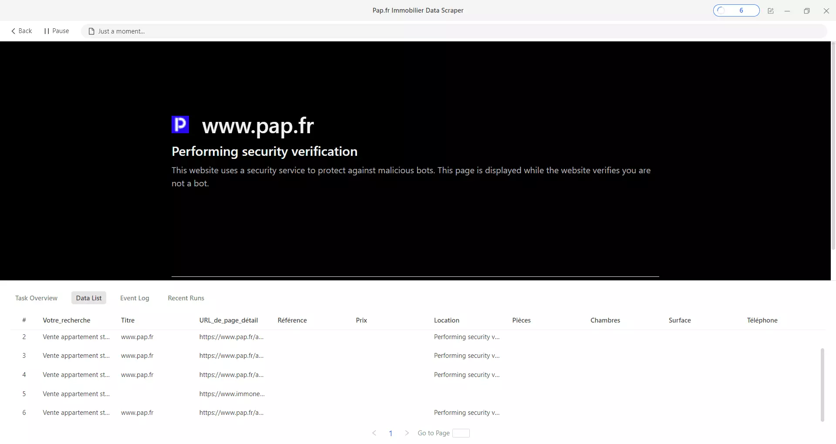
Task: Restore down the scraper window
Action: tap(807, 11)
